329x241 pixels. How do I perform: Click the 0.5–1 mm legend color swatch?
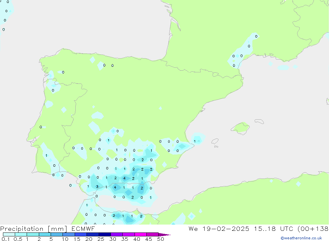click(x=21, y=234)
